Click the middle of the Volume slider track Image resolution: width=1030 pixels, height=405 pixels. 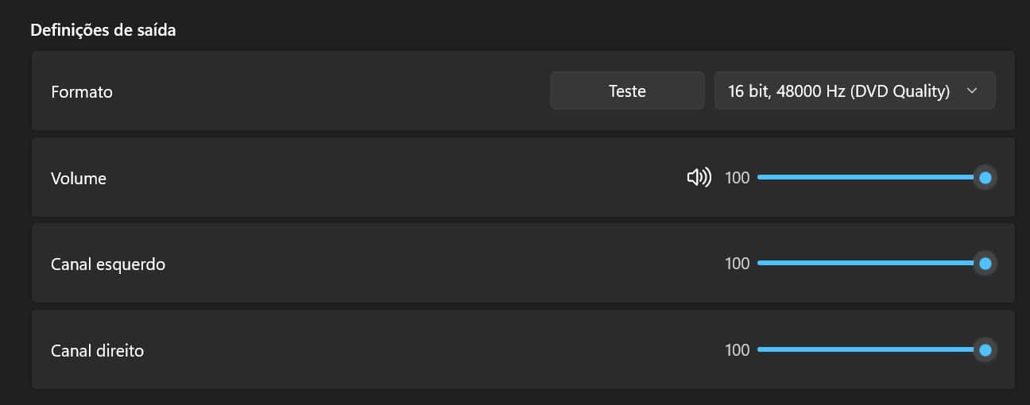click(870, 177)
